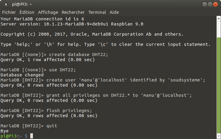Close the terminal window
Viewport: 221px width, 139px height.
216,4
